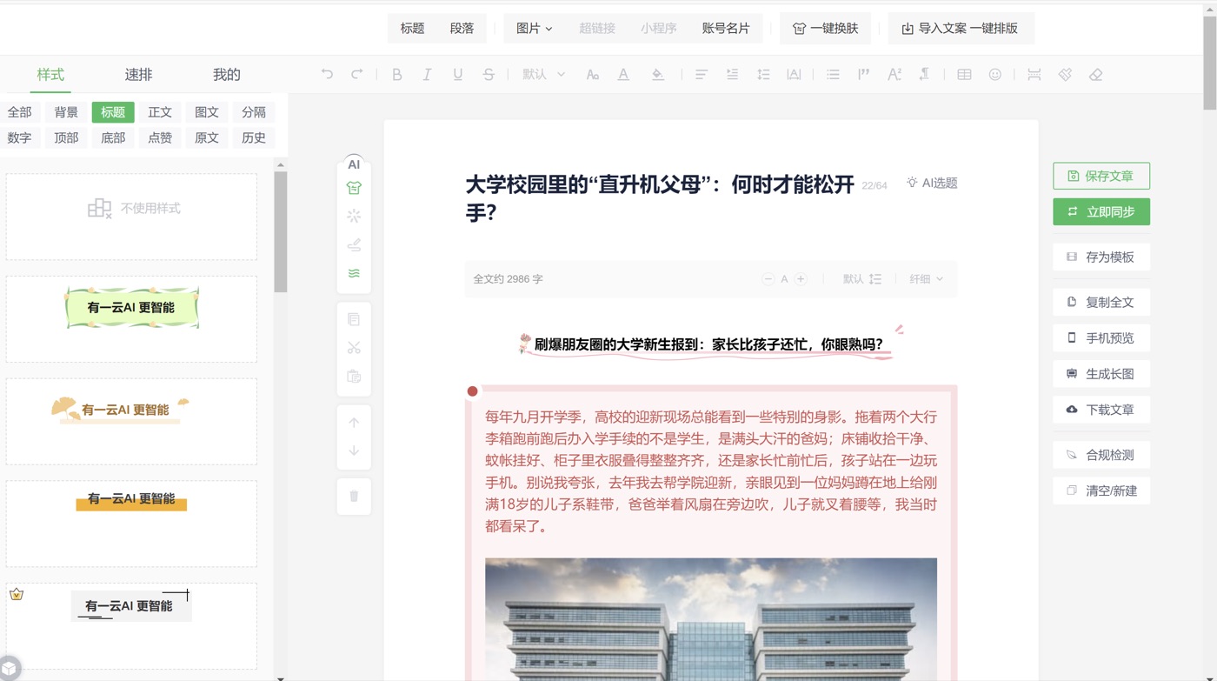Click 一键换肤 button
This screenshot has width=1217, height=681.
click(825, 28)
